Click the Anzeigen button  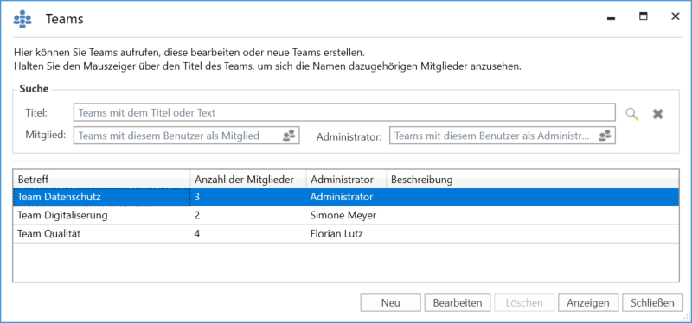[588, 303]
